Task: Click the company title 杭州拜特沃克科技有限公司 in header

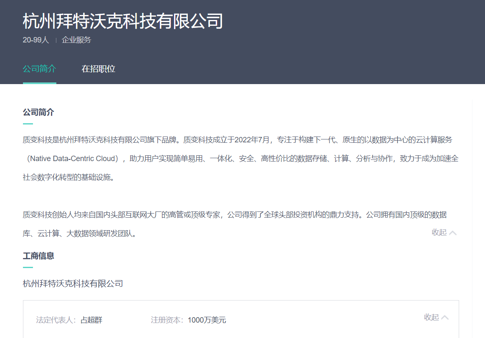Action: pyautogui.click(x=123, y=21)
